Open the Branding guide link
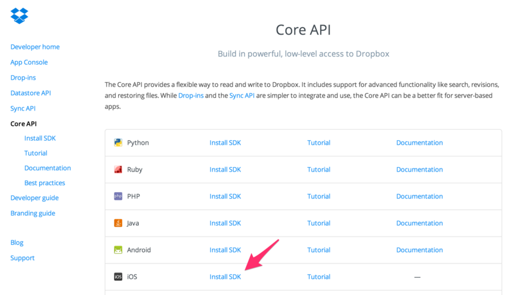The height and width of the screenshot is (295, 514). pos(33,213)
